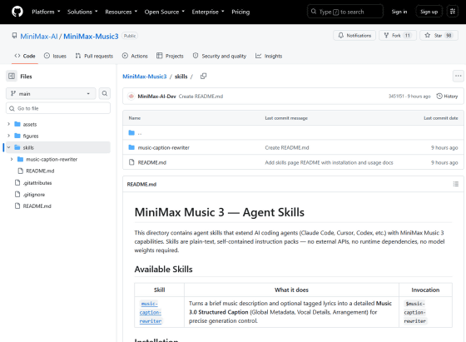Copy the skills path to clipboard
This screenshot has height=342, width=466.
[203, 77]
